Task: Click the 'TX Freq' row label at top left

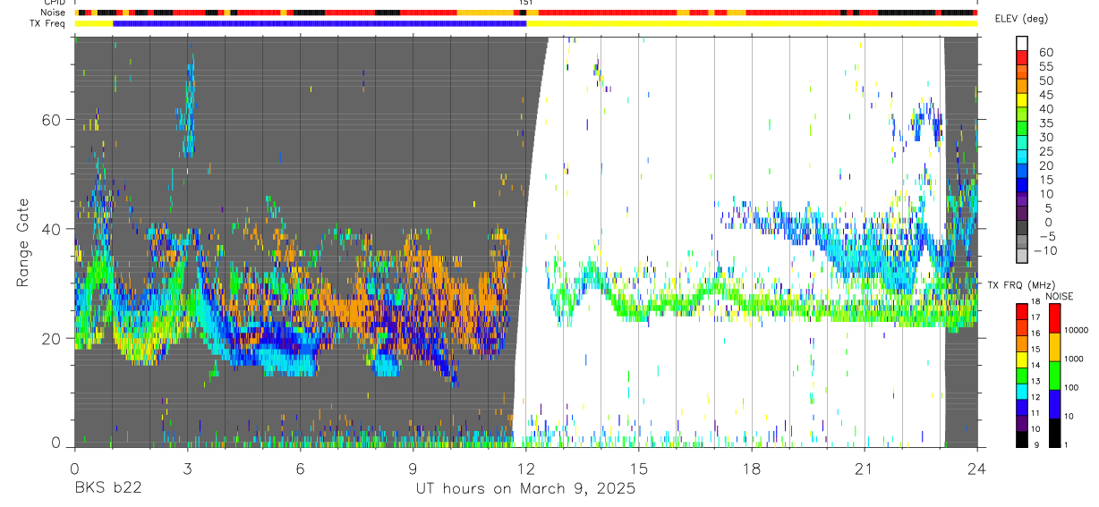Action: click(49, 23)
